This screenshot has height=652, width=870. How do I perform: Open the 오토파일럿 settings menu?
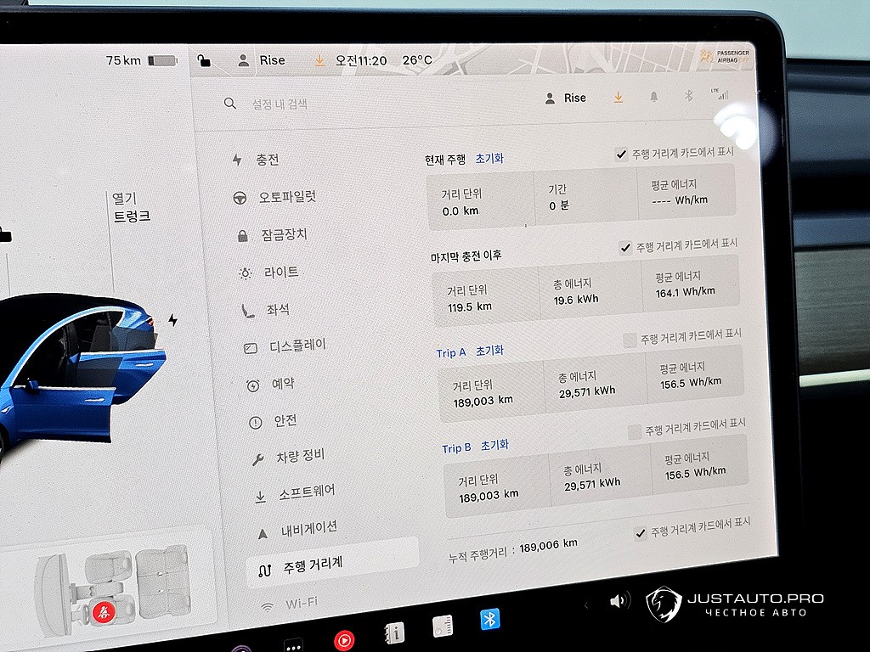tap(287, 197)
